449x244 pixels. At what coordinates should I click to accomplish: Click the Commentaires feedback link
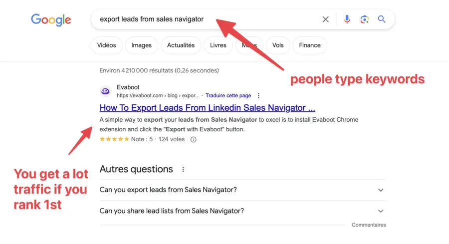pyautogui.click(x=369, y=225)
